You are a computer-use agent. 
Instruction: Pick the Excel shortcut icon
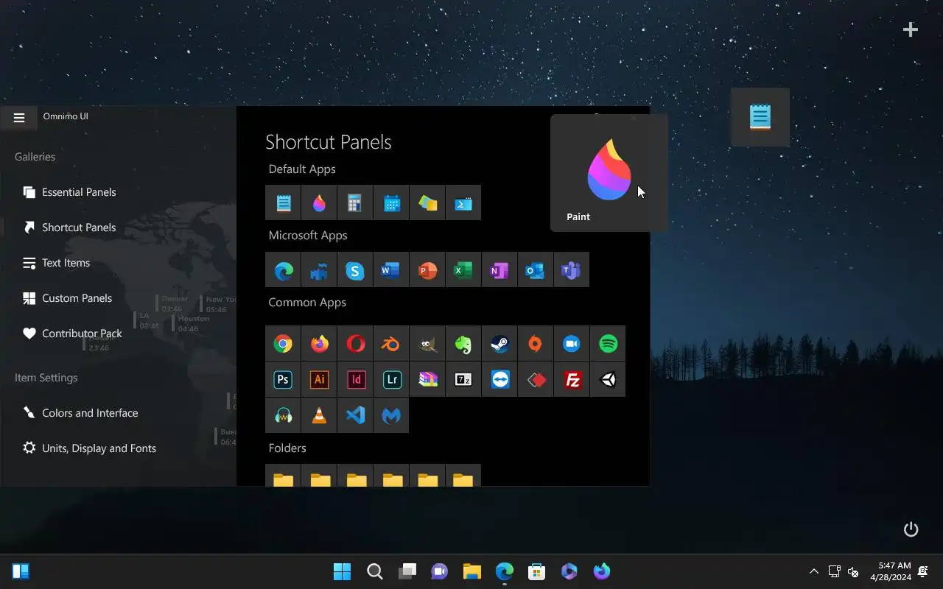point(463,269)
